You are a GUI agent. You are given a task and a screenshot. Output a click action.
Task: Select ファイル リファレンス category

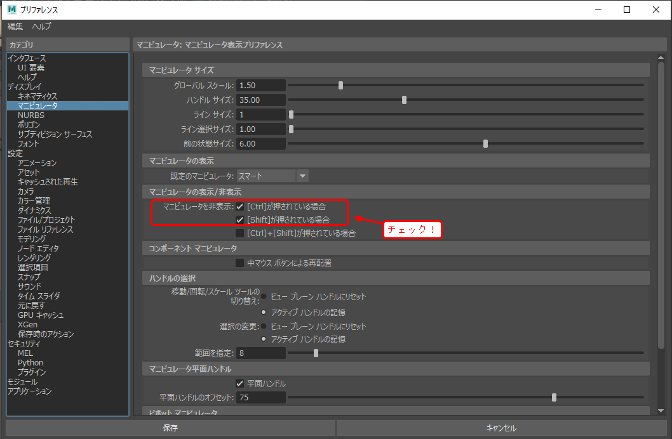[x=46, y=230]
